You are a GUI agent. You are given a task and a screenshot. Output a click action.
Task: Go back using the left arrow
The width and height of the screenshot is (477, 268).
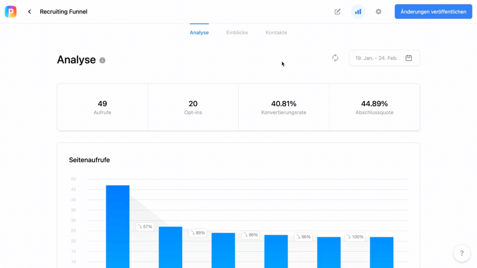pos(29,11)
